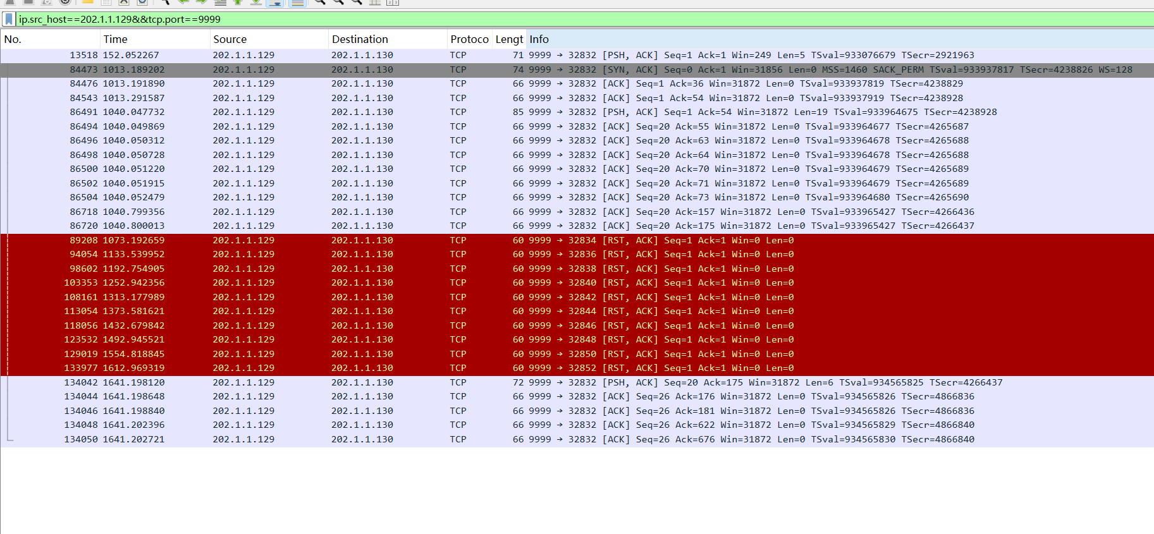Select packet number 86502
The width and height of the screenshot is (1154, 534).
(577, 183)
